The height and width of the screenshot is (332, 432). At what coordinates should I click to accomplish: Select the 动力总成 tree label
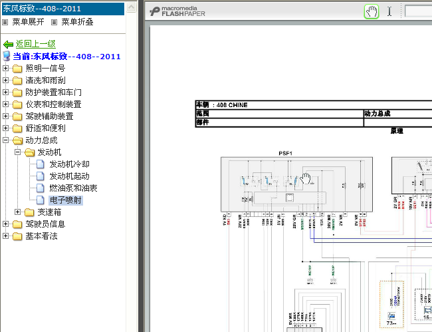pos(41,140)
